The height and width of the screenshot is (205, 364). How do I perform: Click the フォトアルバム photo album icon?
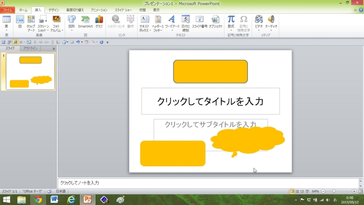click(x=56, y=23)
